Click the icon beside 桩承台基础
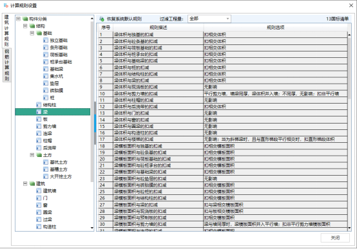357x249 pixels. (x=46, y=62)
